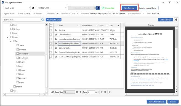
Task: Check the /sbin folder checkbox
Action: (x=12, y=25)
